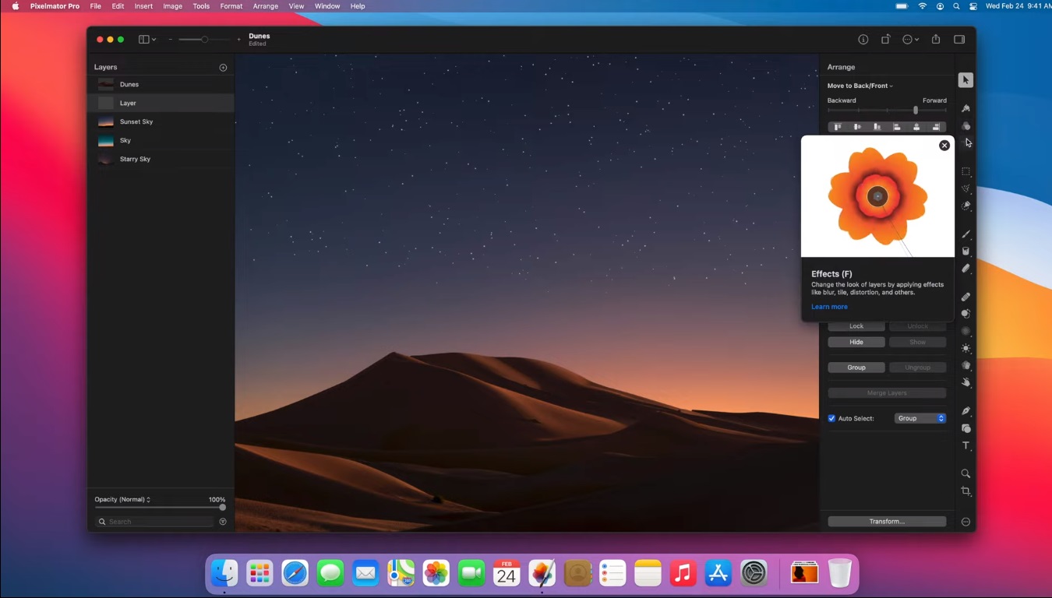Image resolution: width=1052 pixels, height=598 pixels.
Task: Close the Effects tooltip popup
Action: click(944, 146)
